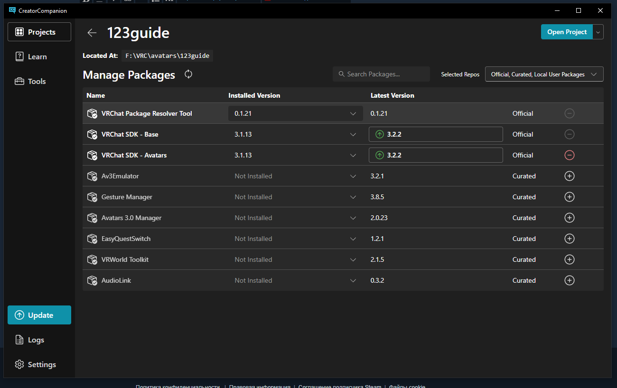Open installed version dropdown for Package Resolver Tool
Viewport: 617px width, 388px height.
pos(295,113)
